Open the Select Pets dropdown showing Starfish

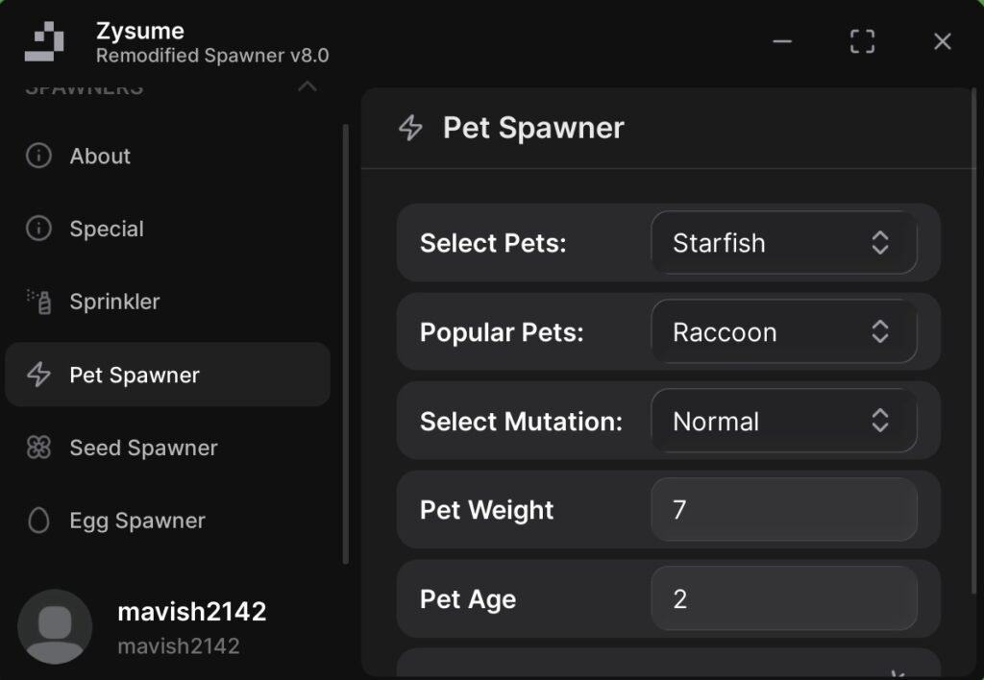coord(783,243)
